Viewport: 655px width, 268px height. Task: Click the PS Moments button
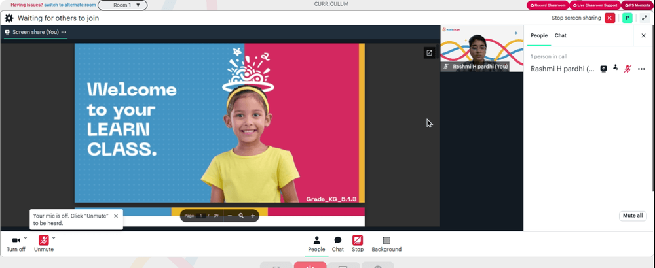(x=637, y=5)
